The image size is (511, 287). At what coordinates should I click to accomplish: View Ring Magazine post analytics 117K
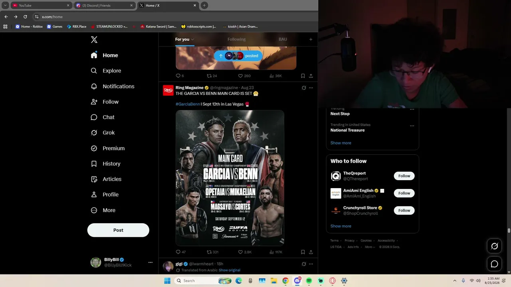tap(276, 252)
